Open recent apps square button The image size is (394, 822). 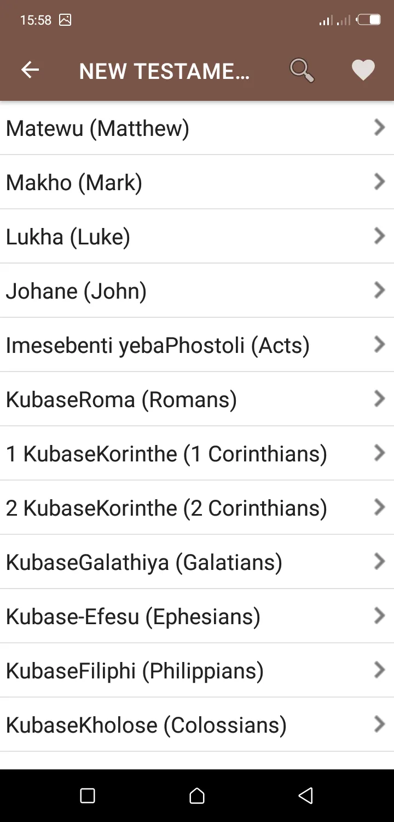(88, 796)
